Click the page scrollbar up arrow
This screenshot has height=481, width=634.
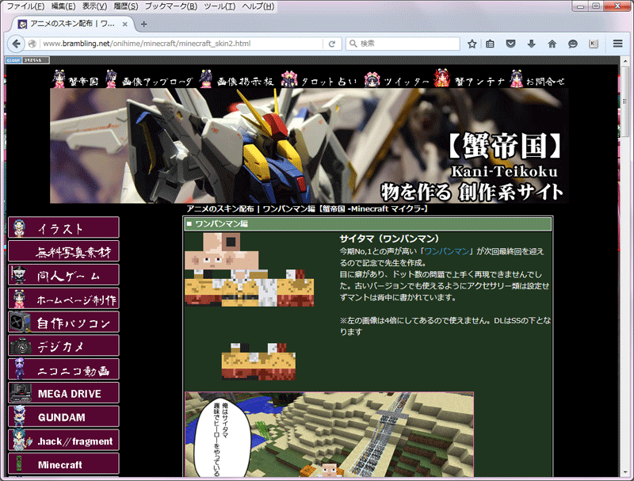point(624,61)
